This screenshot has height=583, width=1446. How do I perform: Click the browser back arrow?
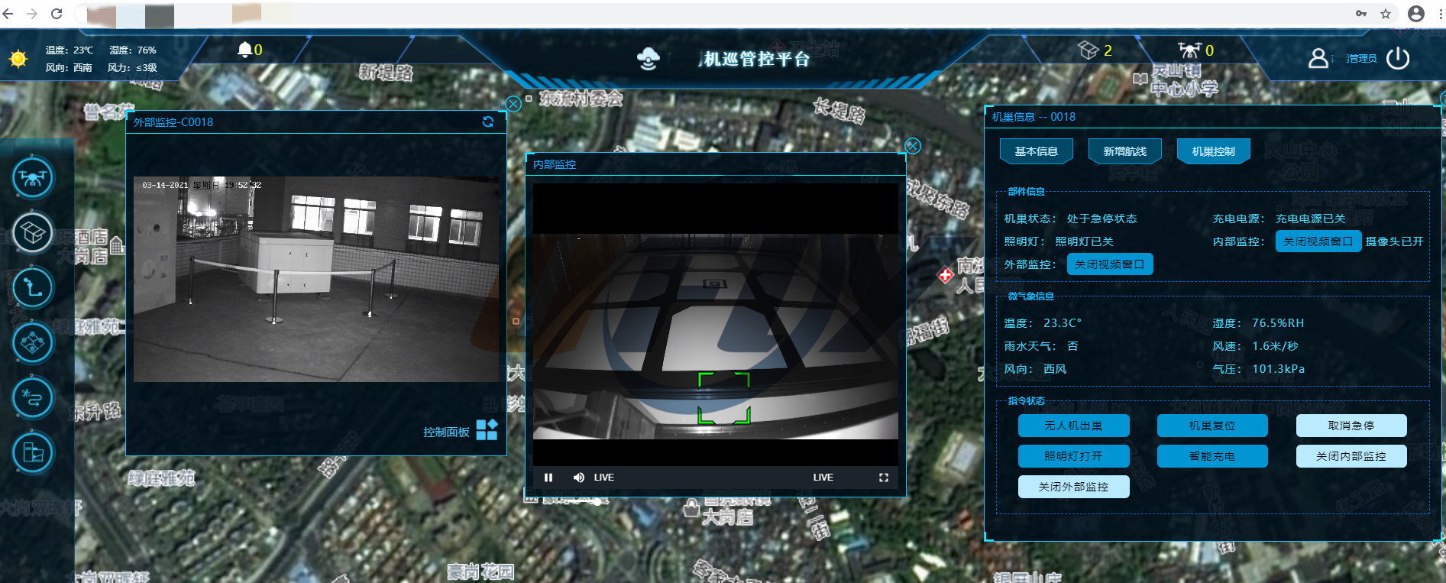[8, 14]
